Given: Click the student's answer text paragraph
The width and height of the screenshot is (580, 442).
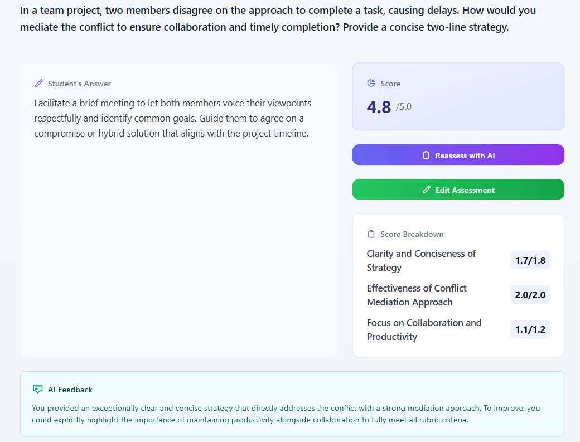Looking at the screenshot, I should coord(173,118).
